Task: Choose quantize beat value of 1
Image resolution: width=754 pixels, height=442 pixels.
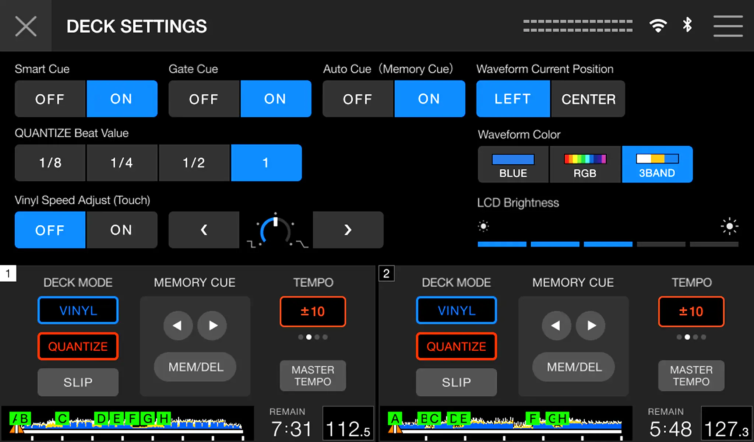Action: pos(266,163)
